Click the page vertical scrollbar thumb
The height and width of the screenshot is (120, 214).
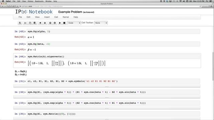tap(213, 66)
